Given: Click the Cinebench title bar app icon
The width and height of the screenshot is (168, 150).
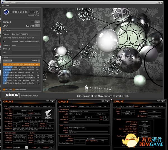Looking at the screenshot, I should click(x=2, y=3).
